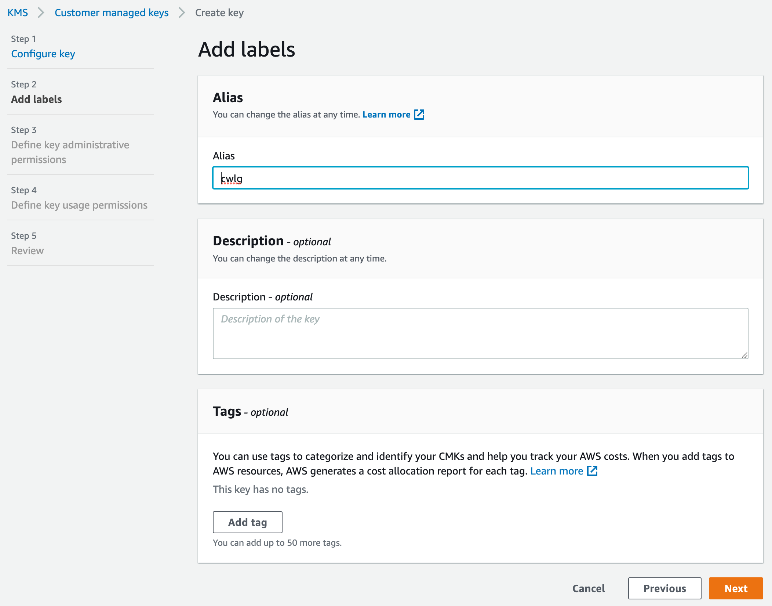Select Step 3 Define key administrative permissions
The image size is (772, 606).
coord(70,152)
